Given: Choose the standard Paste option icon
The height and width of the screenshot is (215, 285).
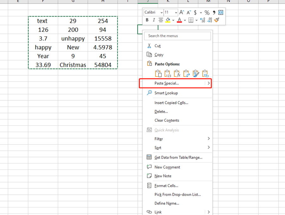Looking at the screenshot, I should [x=158, y=73].
